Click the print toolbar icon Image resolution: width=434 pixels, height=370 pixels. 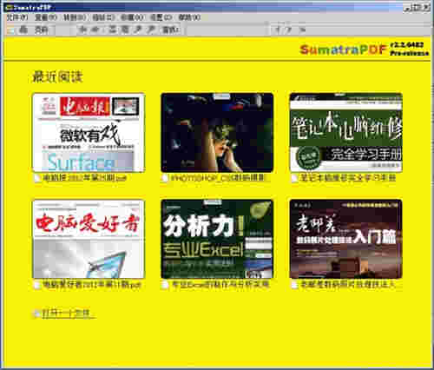point(23,30)
